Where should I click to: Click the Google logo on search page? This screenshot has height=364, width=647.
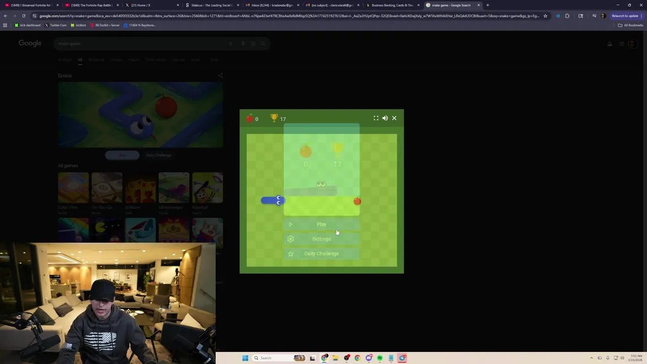coord(30,43)
